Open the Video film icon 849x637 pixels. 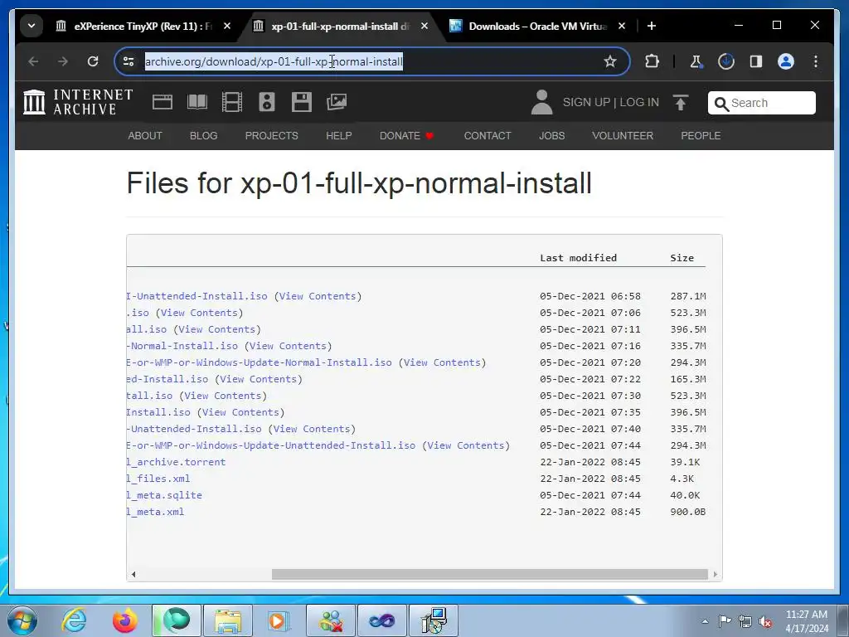coord(232,102)
